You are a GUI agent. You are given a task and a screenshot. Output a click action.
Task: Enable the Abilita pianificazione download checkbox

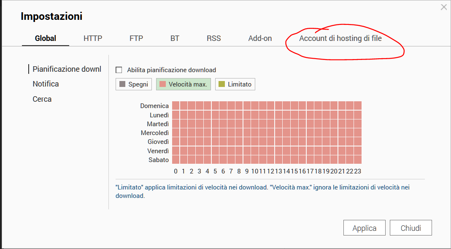(119, 70)
